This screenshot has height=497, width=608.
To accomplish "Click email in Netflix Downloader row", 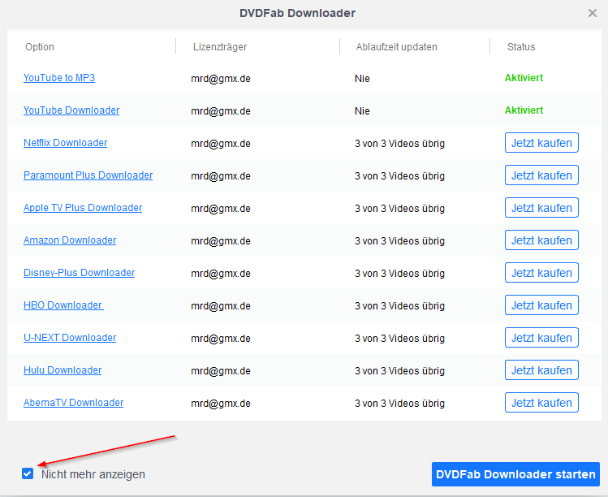I will pos(221,144).
